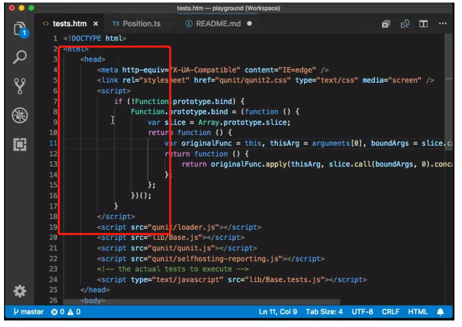Select the UTF-8 encoding indicator
This screenshot has width=462, height=327.
pos(362,312)
